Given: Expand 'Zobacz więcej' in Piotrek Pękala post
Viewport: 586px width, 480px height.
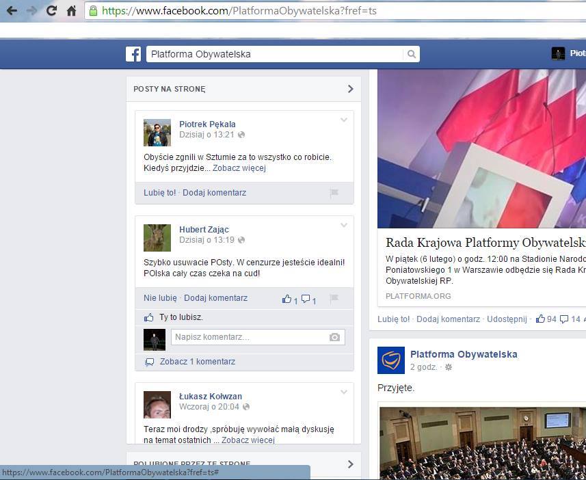Looking at the screenshot, I should pos(239,168).
